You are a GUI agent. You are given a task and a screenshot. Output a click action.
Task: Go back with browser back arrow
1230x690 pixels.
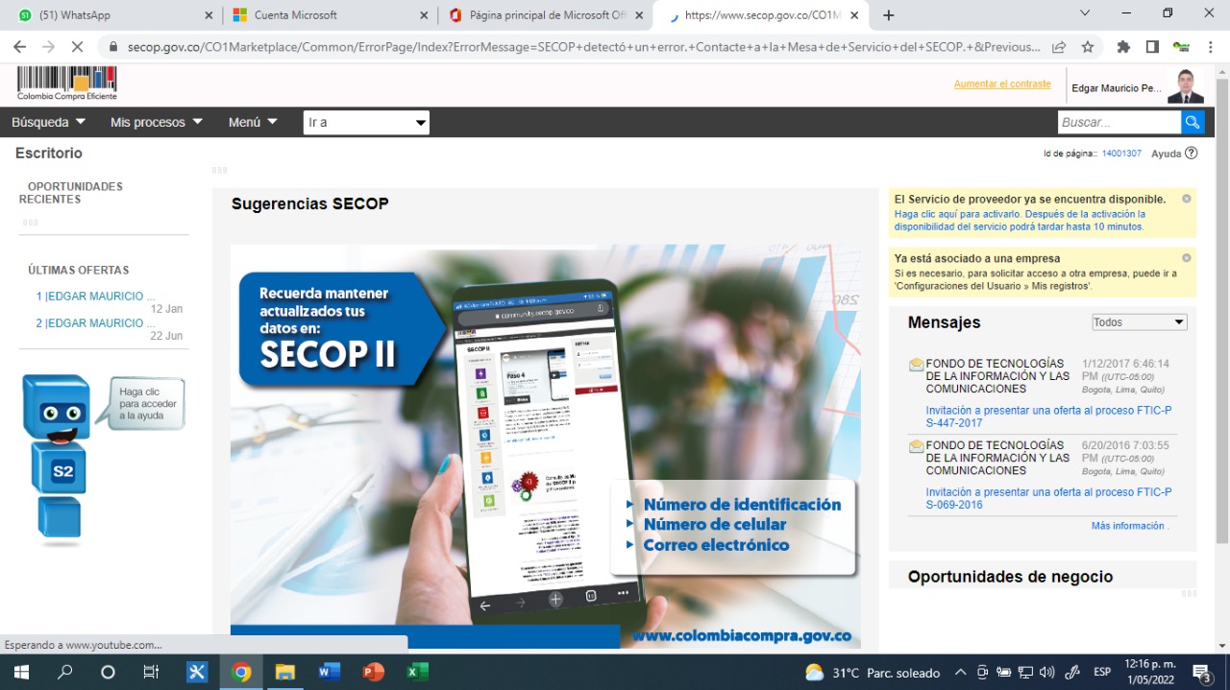point(19,46)
